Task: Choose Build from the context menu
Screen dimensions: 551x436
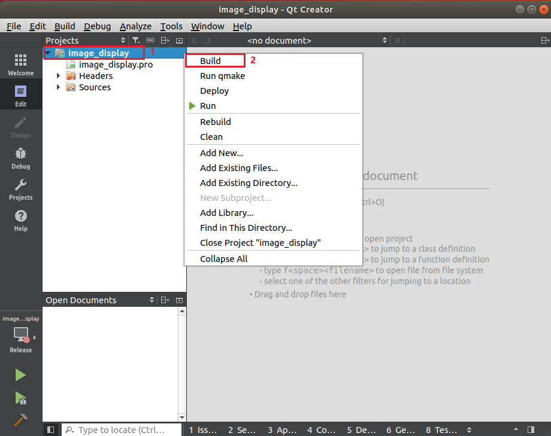Action: pos(273,61)
